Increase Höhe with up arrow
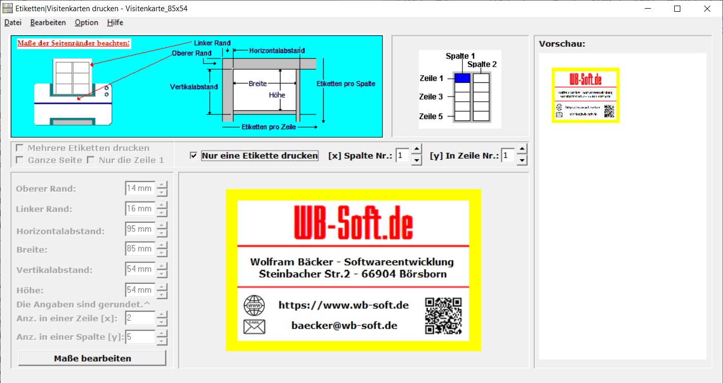Screen dimensions: 723x383 (162, 286)
